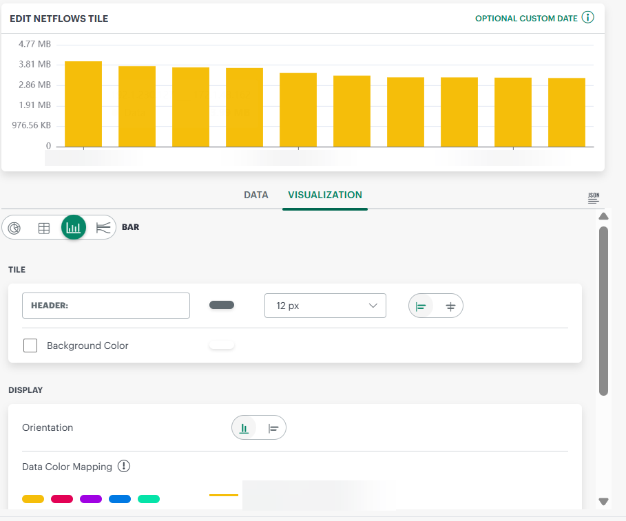Image resolution: width=626 pixels, height=521 pixels.
Task: Switch to the table visualization type
Action: (x=44, y=228)
